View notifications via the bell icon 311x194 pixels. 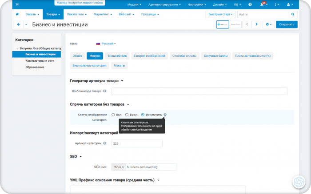[x=262, y=4]
